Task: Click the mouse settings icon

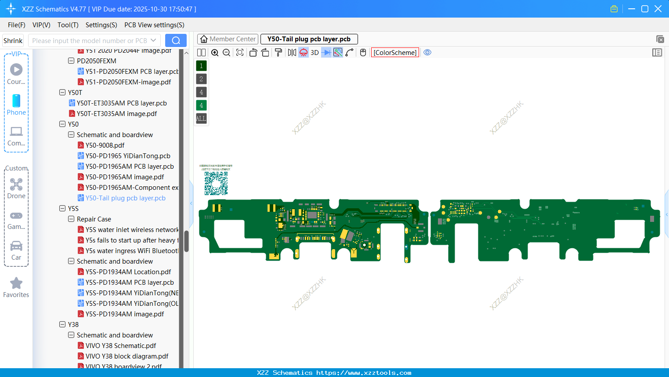Action: click(362, 52)
